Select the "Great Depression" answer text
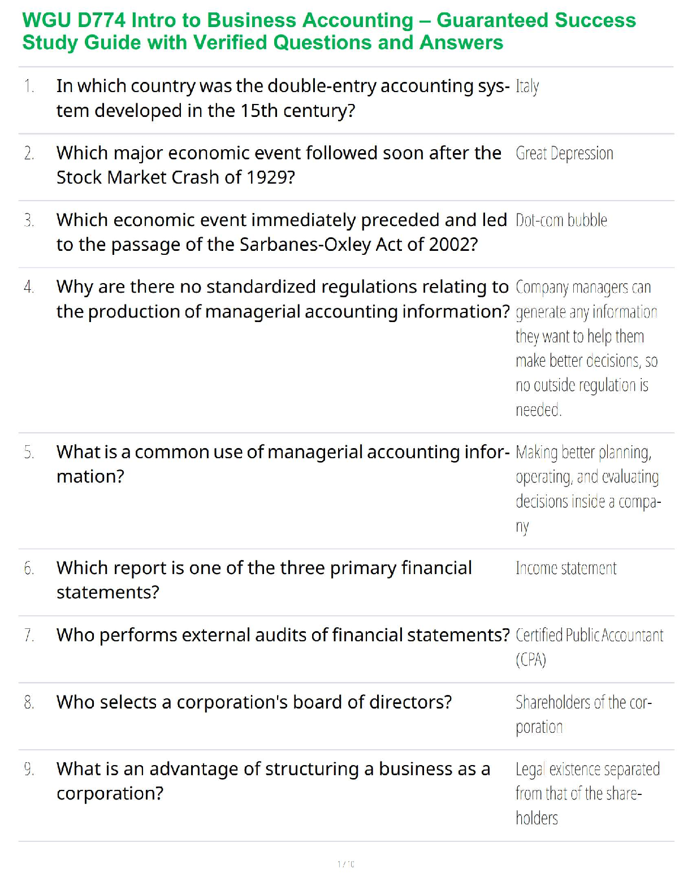 pyautogui.click(x=564, y=154)
